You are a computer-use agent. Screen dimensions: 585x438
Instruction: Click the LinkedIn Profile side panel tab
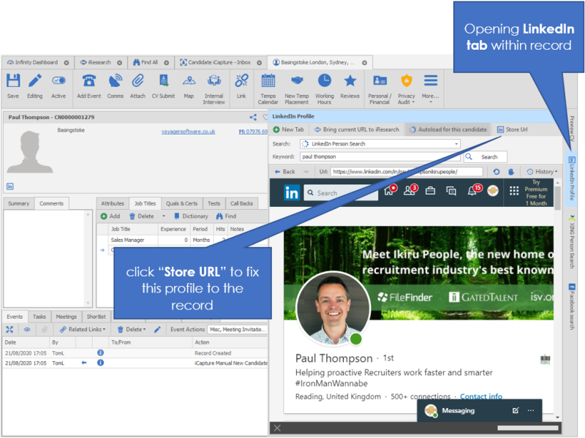572,178
